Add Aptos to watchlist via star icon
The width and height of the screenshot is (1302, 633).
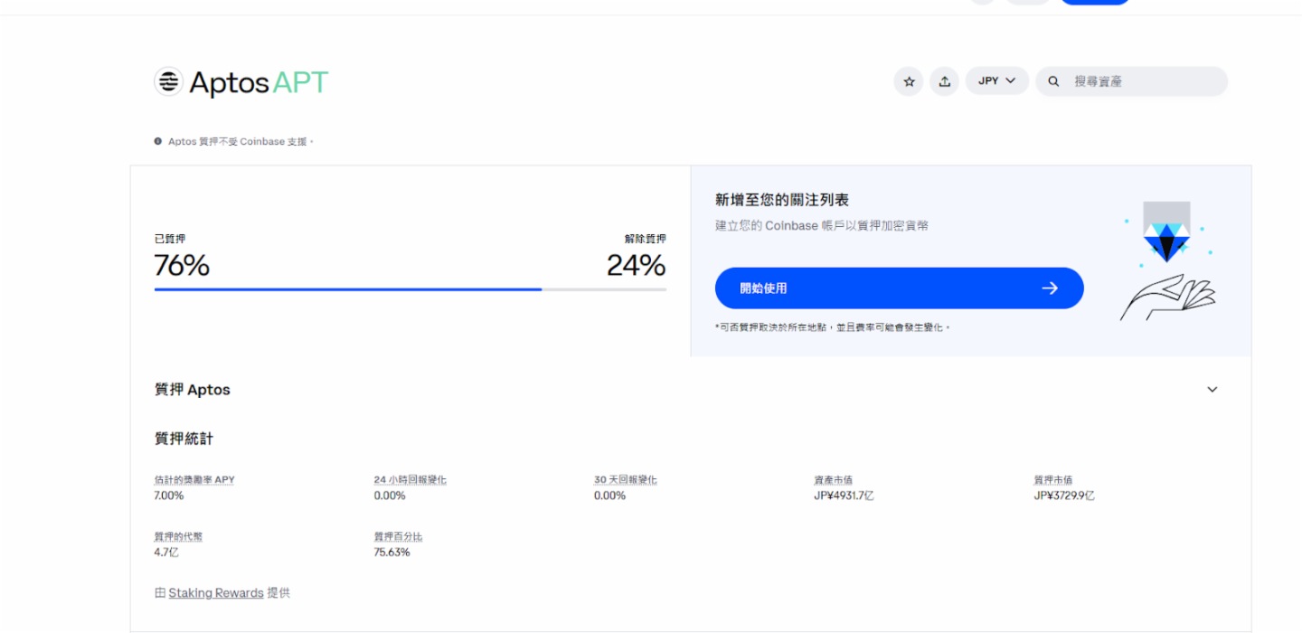pyautogui.click(x=909, y=80)
